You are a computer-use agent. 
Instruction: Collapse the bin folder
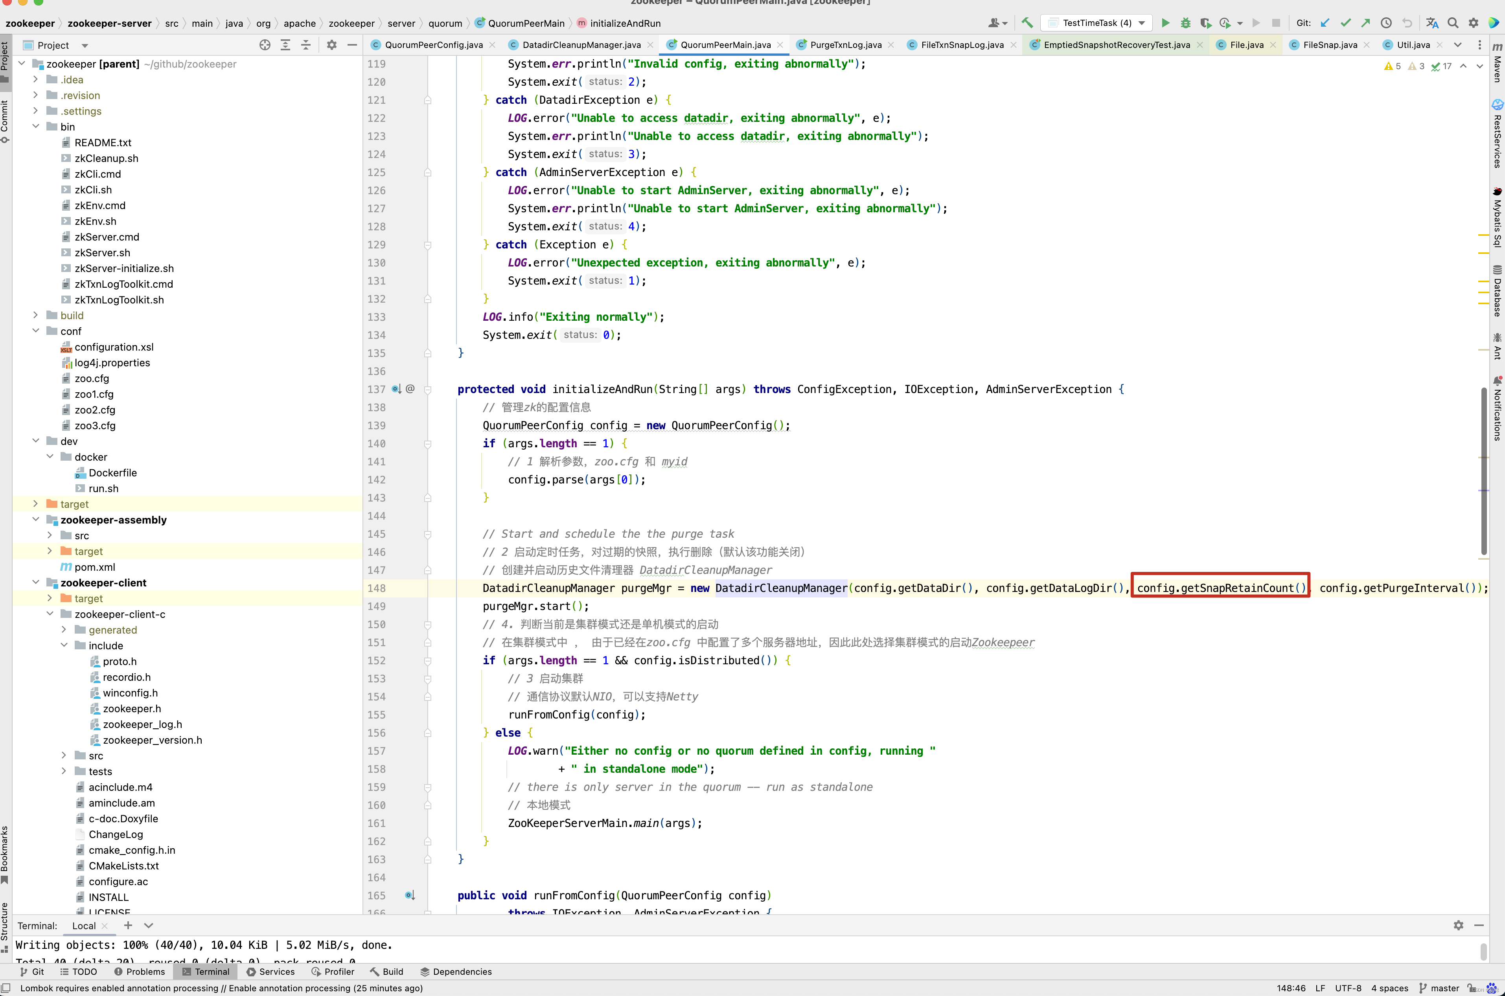[x=35, y=127]
